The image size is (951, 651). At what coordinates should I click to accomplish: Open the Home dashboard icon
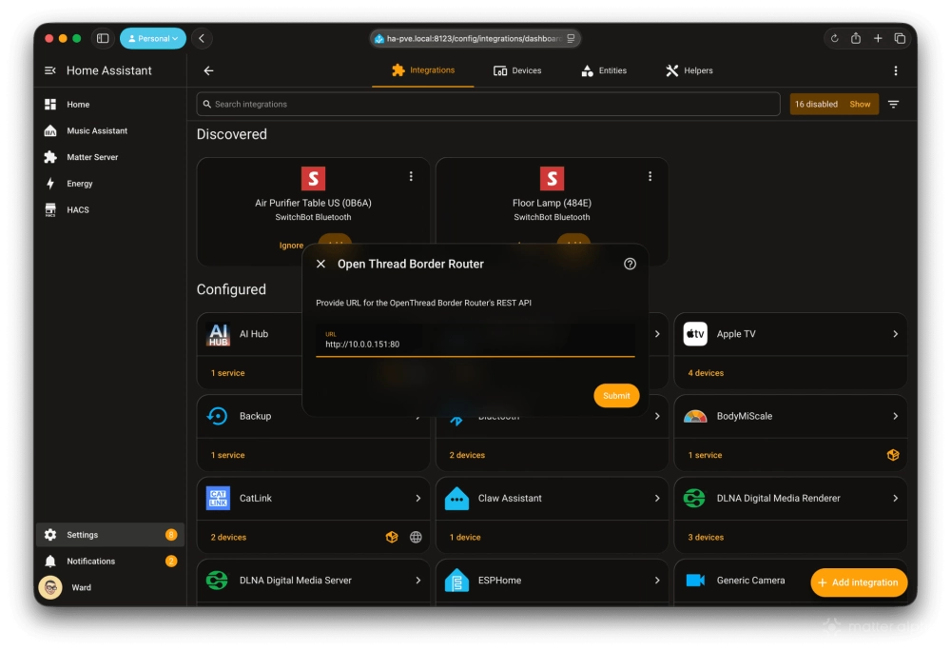pyautogui.click(x=50, y=105)
